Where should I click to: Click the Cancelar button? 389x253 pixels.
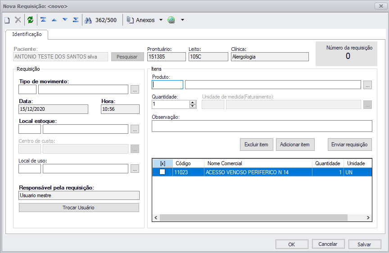(x=328, y=244)
